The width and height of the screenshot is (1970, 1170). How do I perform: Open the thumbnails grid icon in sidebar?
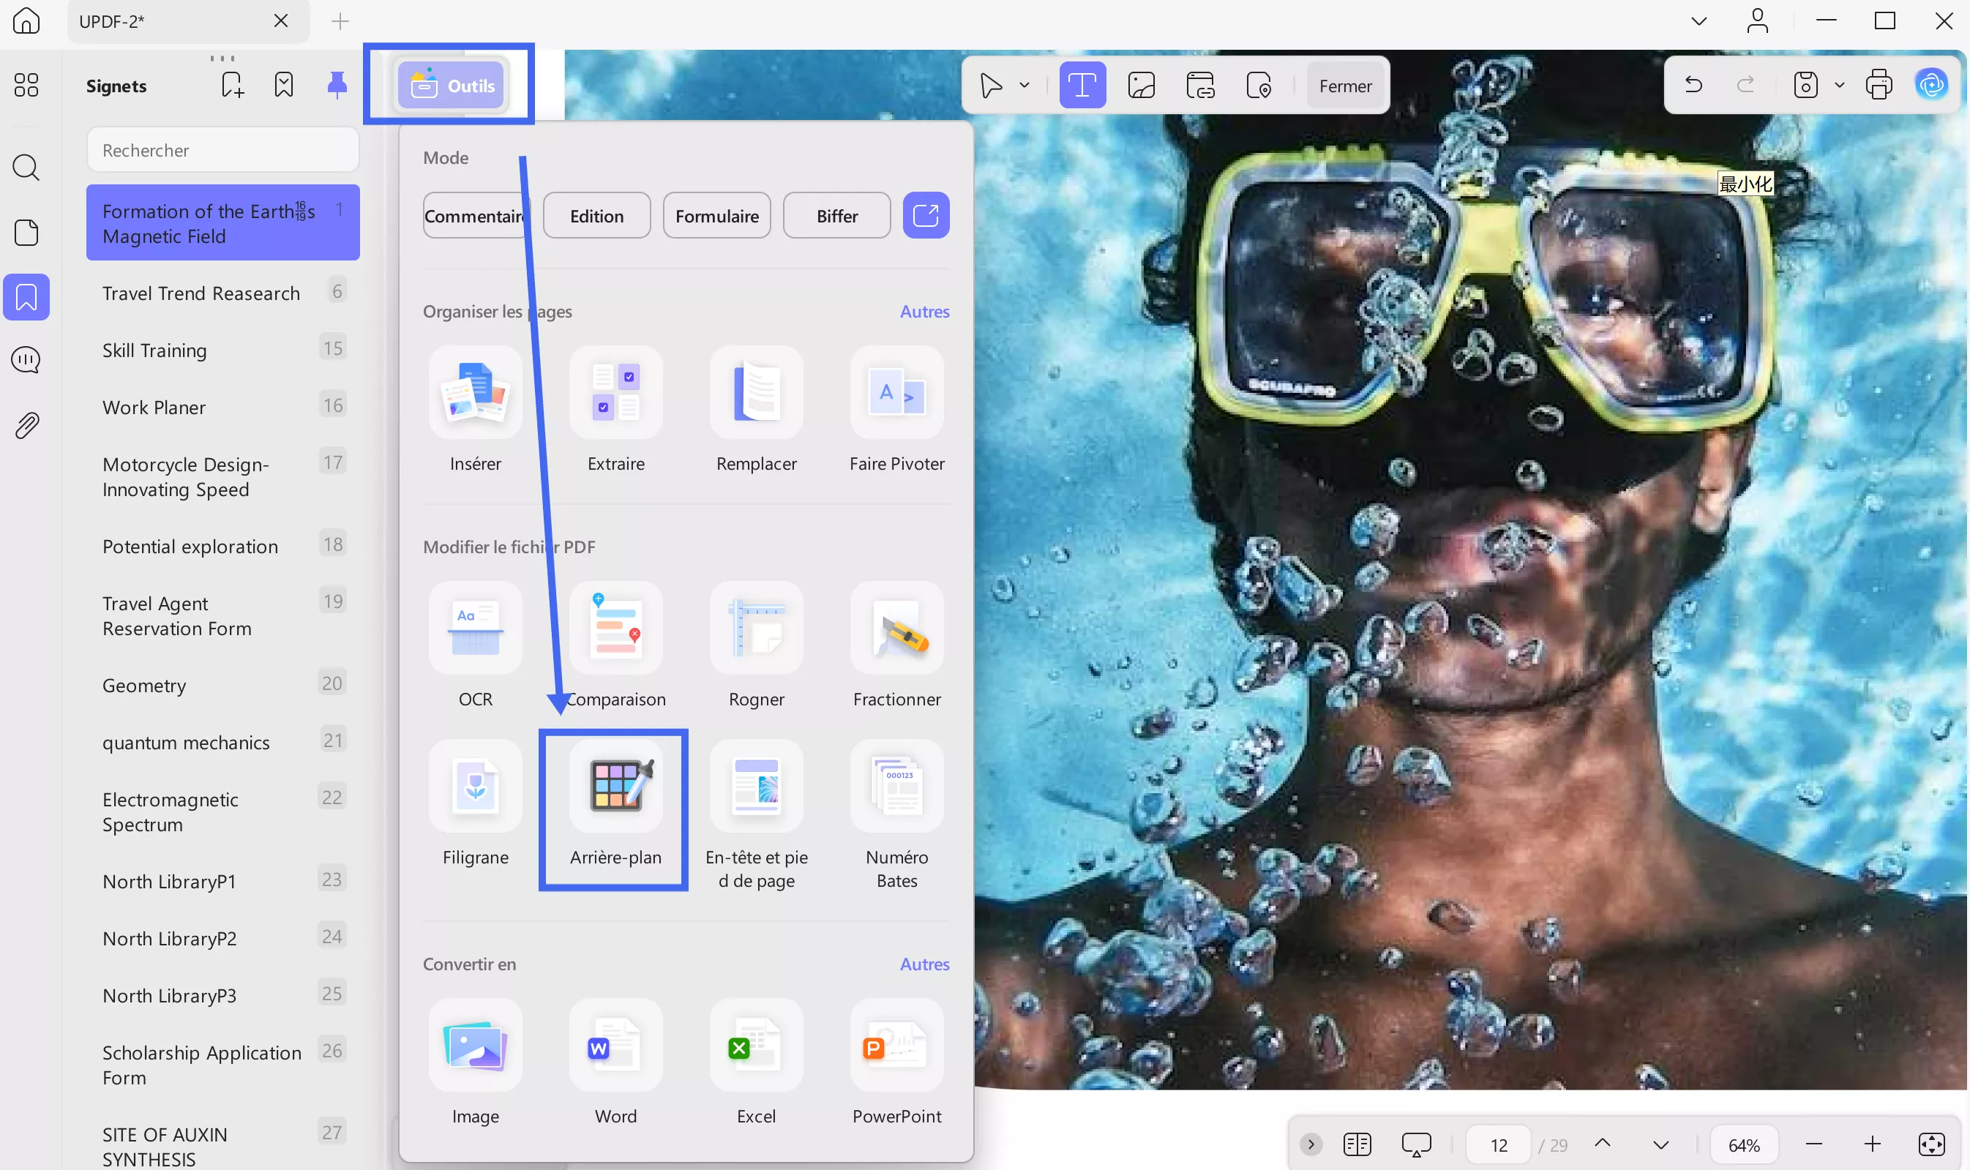pos(26,84)
